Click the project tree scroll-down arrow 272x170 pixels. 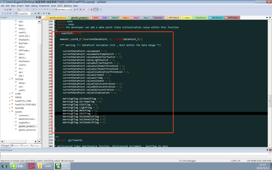click(39, 142)
